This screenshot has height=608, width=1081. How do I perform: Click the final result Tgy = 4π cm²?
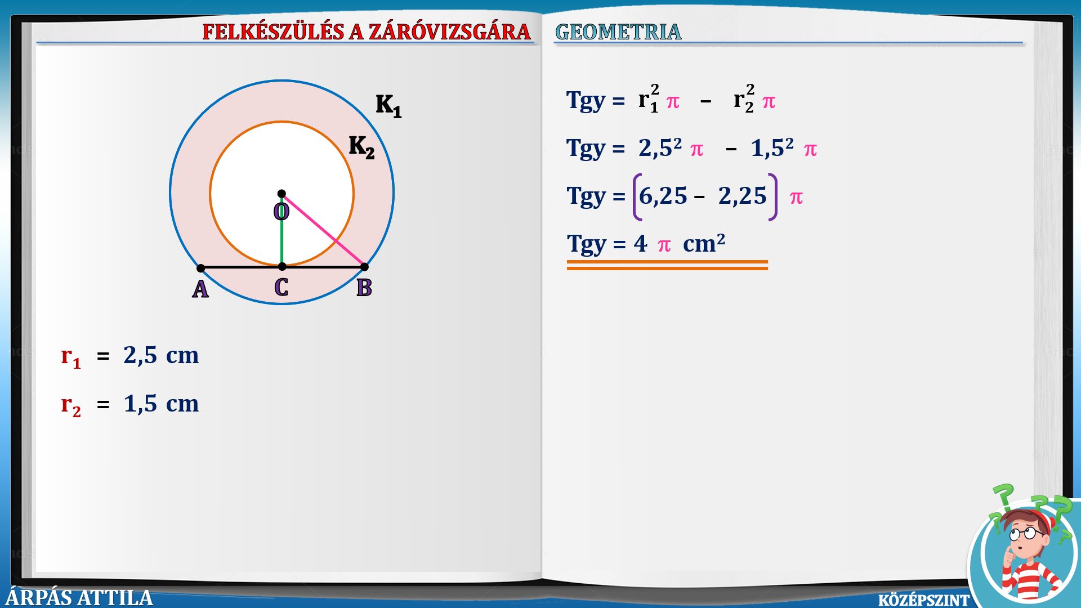(x=646, y=244)
